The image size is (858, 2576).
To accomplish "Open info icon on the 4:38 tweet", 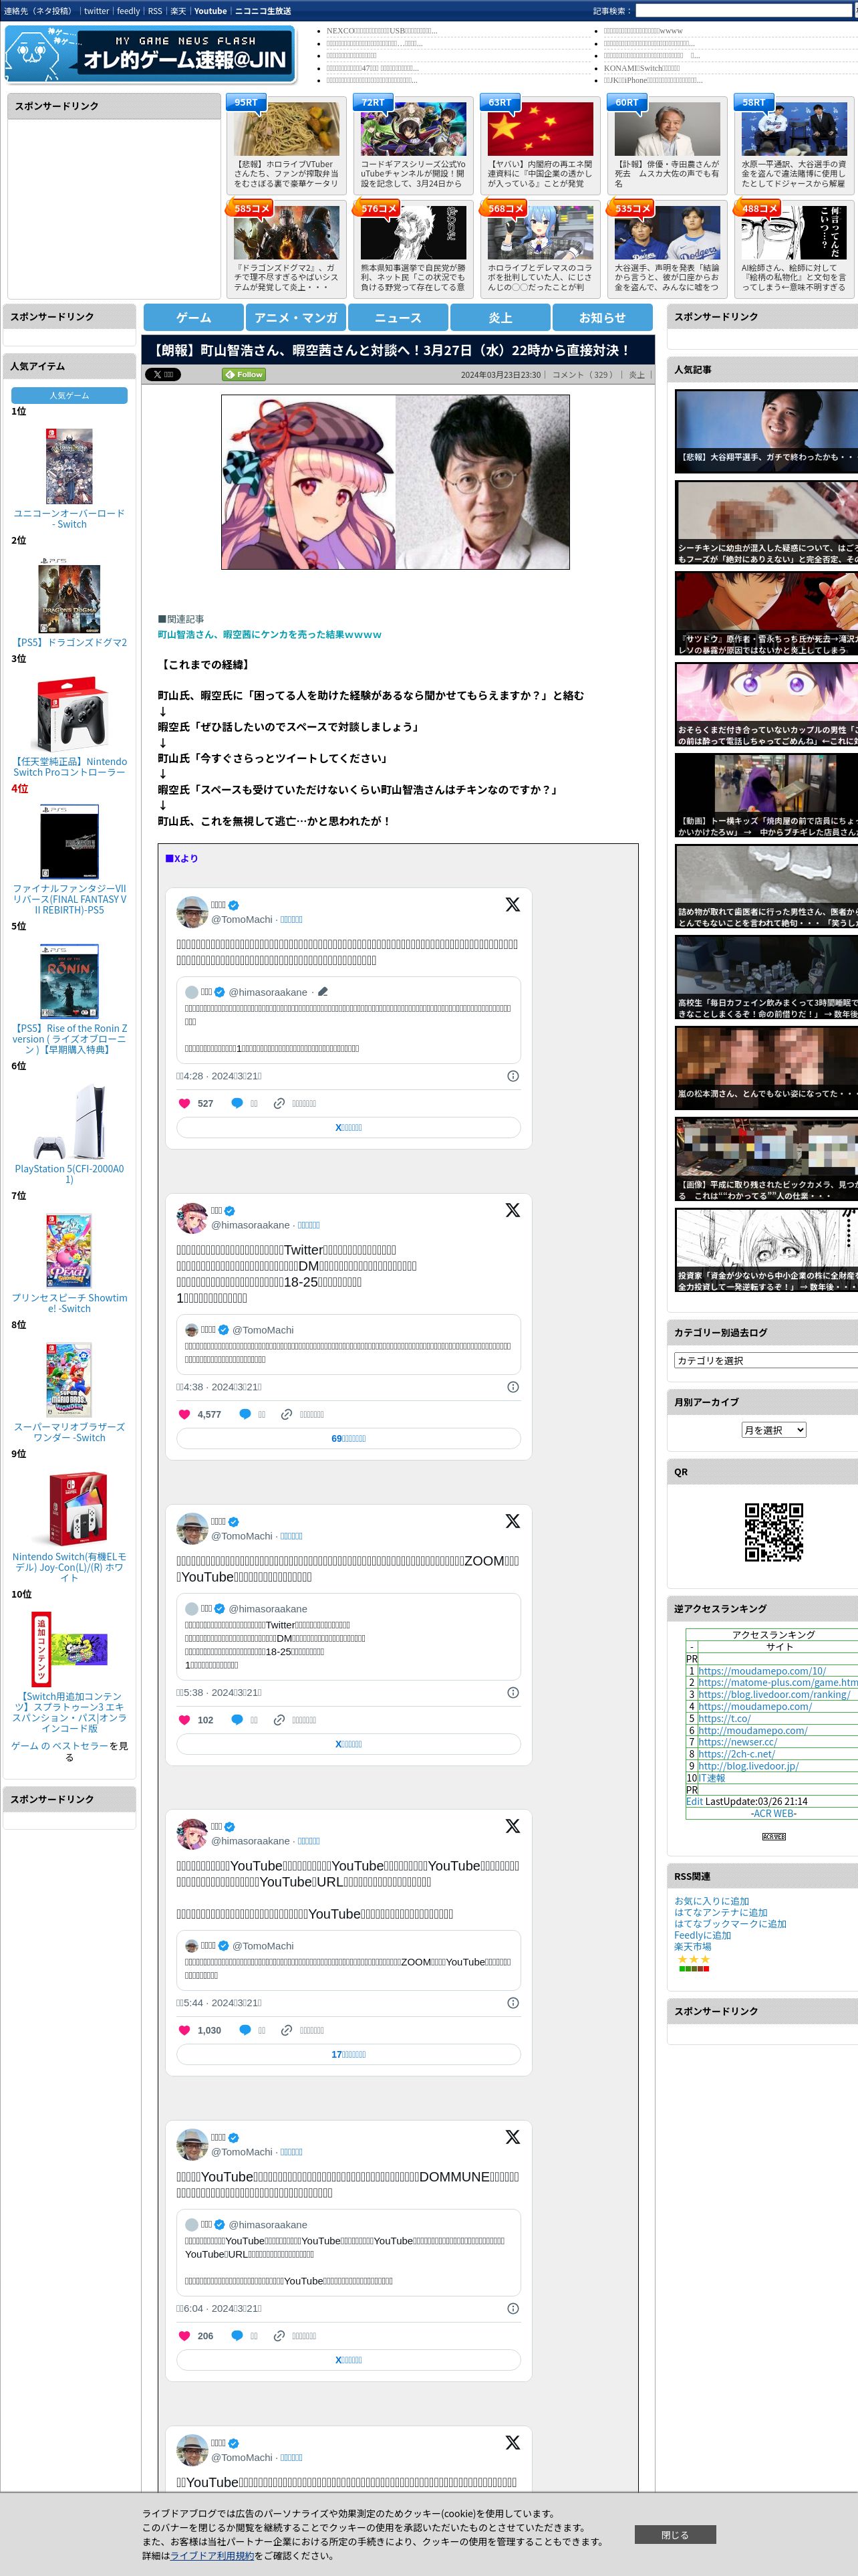I will tap(513, 1387).
